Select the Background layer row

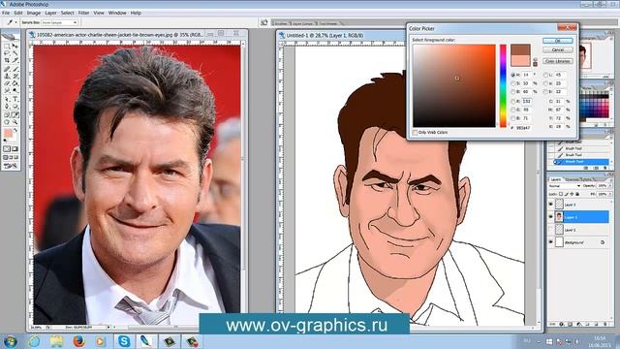[x=578, y=242]
